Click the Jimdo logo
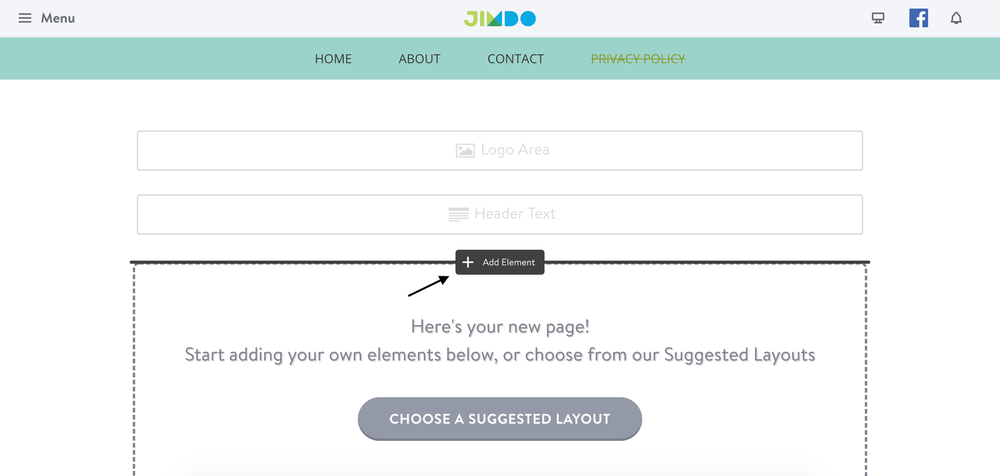This screenshot has width=1000, height=476. pyautogui.click(x=500, y=18)
